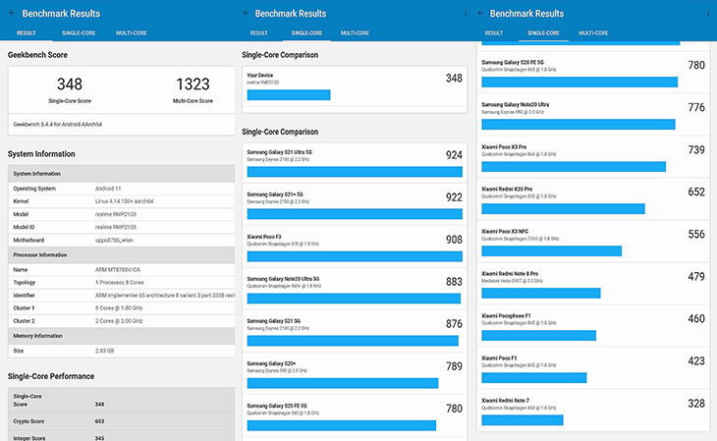Viewport: 717px width, 441px height.
Task: Click the Processor Information section header
Action: coord(122,254)
